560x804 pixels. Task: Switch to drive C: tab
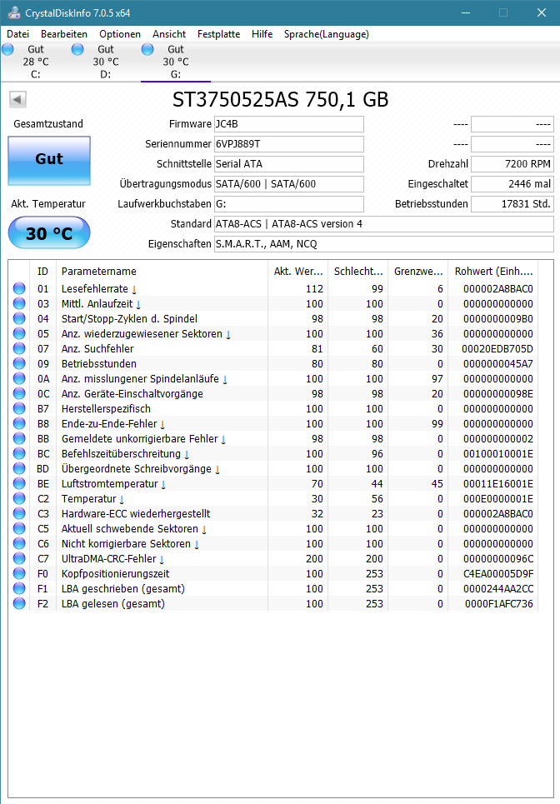tap(35, 62)
